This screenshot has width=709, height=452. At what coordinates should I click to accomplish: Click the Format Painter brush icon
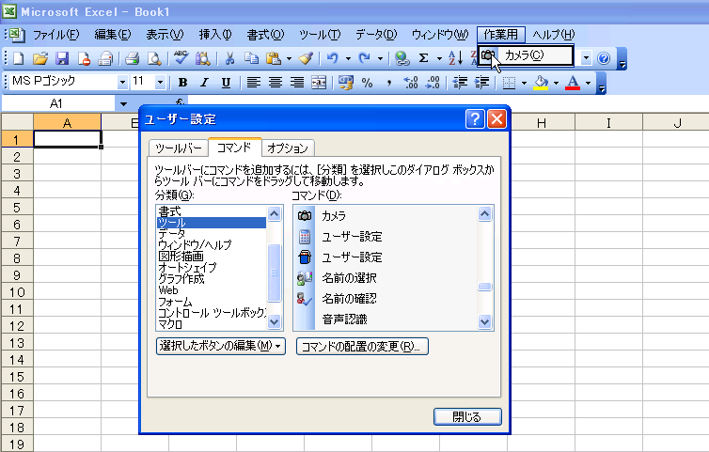[307, 58]
